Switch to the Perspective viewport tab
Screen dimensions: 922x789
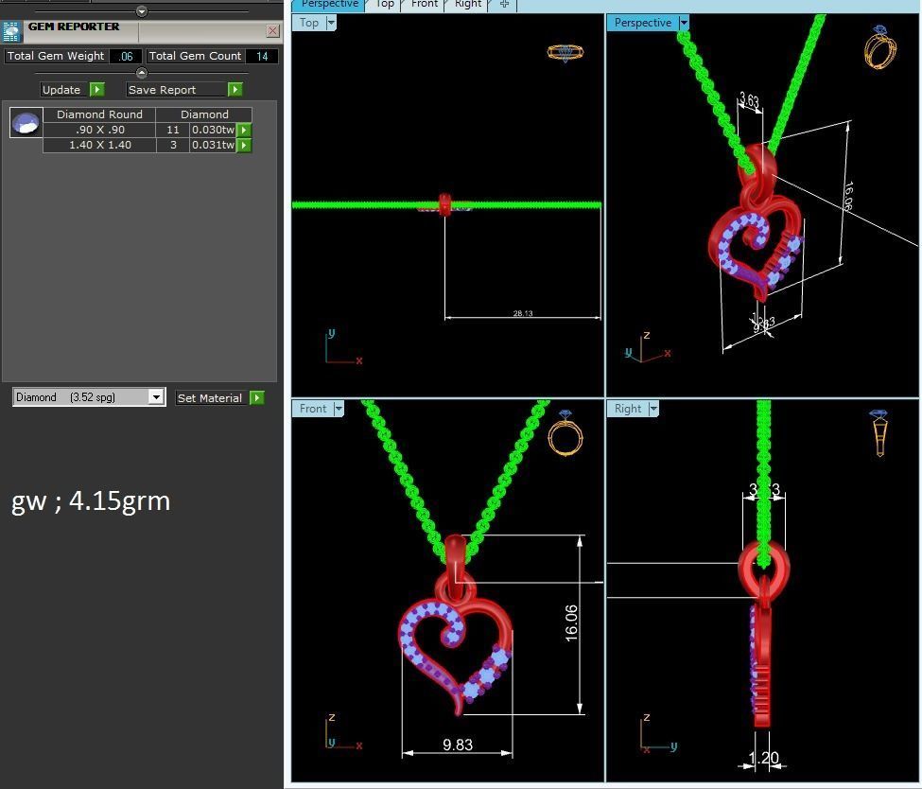(329, 5)
